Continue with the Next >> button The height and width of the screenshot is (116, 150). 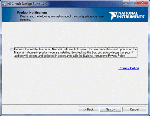[x=110, y=109]
